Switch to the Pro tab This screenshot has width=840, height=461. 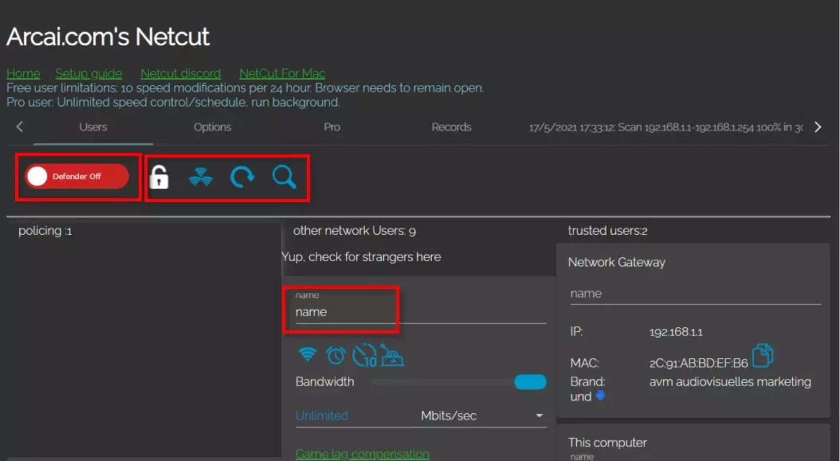coord(332,127)
